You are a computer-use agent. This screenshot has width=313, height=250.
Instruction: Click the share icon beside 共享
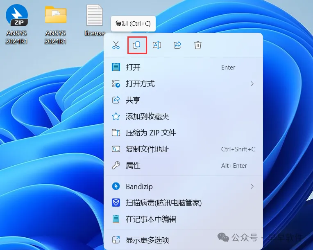[116, 100]
